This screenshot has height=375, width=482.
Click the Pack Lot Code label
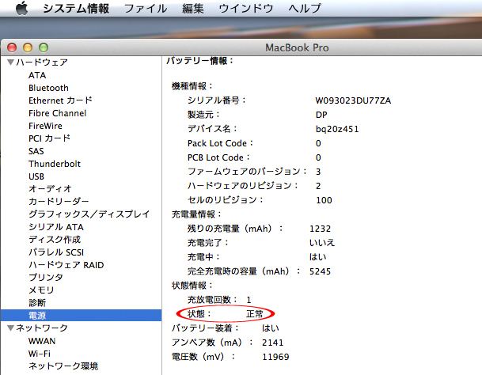[220, 143]
